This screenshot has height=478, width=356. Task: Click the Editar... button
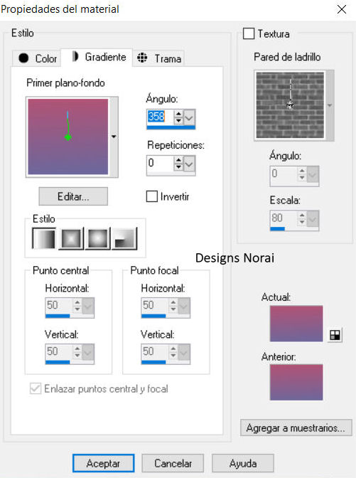pyautogui.click(x=73, y=196)
